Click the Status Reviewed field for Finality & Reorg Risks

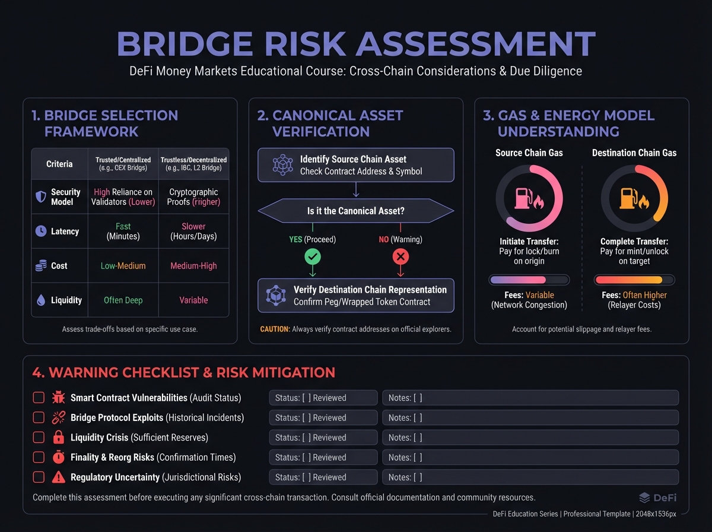coord(323,457)
